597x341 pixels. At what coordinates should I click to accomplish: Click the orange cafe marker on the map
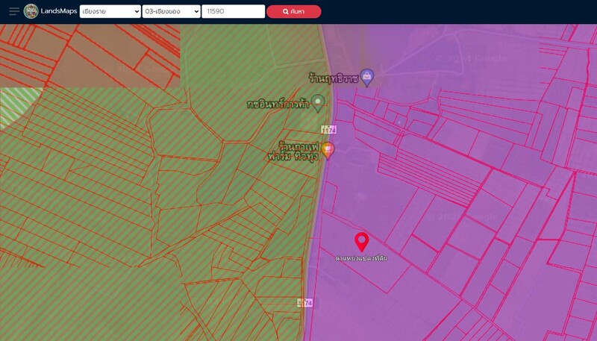327,150
